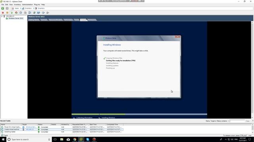Open the Windows Start menu
Viewport: 254px width, 142px height.
pos(3,139)
